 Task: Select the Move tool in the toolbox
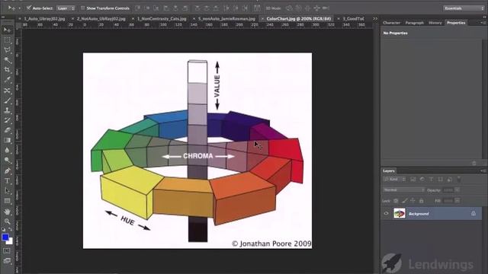click(7, 30)
